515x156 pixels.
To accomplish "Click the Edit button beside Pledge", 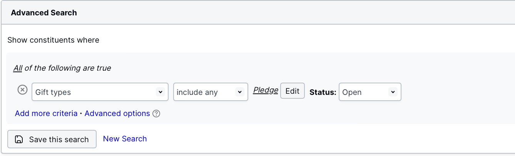I will [x=293, y=91].
